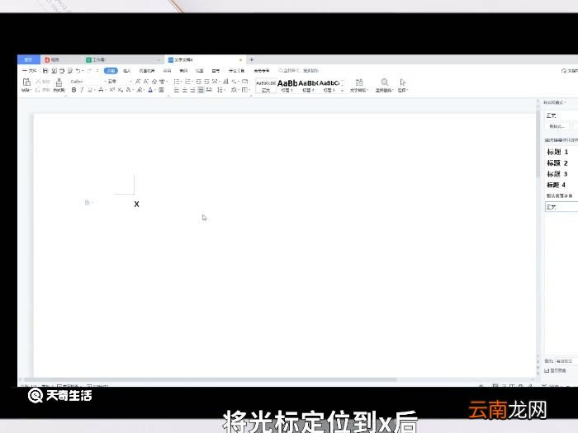Click the Bold formatting button

point(73,90)
